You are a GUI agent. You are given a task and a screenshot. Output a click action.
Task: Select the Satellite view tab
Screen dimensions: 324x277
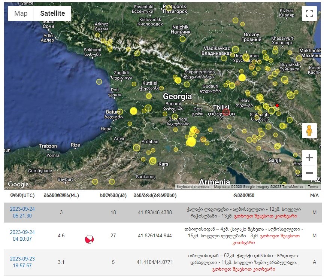[52, 13]
